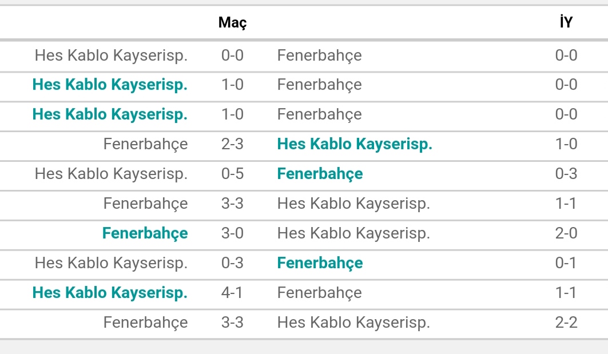Select the 0-3 match score
This screenshot has width=608, height=354.
coord(232,263)
